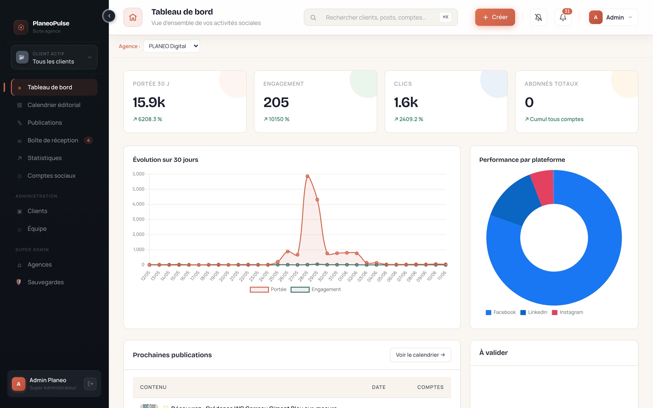Click the Clics 1.6k card
Image resolution: width=653 pixels, height=408 pixels.
pos(446,101)
